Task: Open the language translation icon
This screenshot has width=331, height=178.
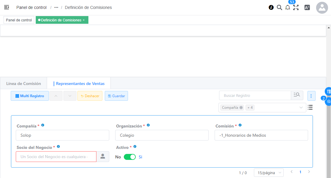Action: coord(307,8)
